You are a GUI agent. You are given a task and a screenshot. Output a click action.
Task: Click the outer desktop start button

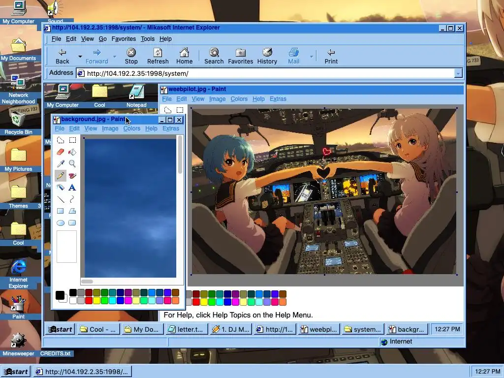[15, 372]
